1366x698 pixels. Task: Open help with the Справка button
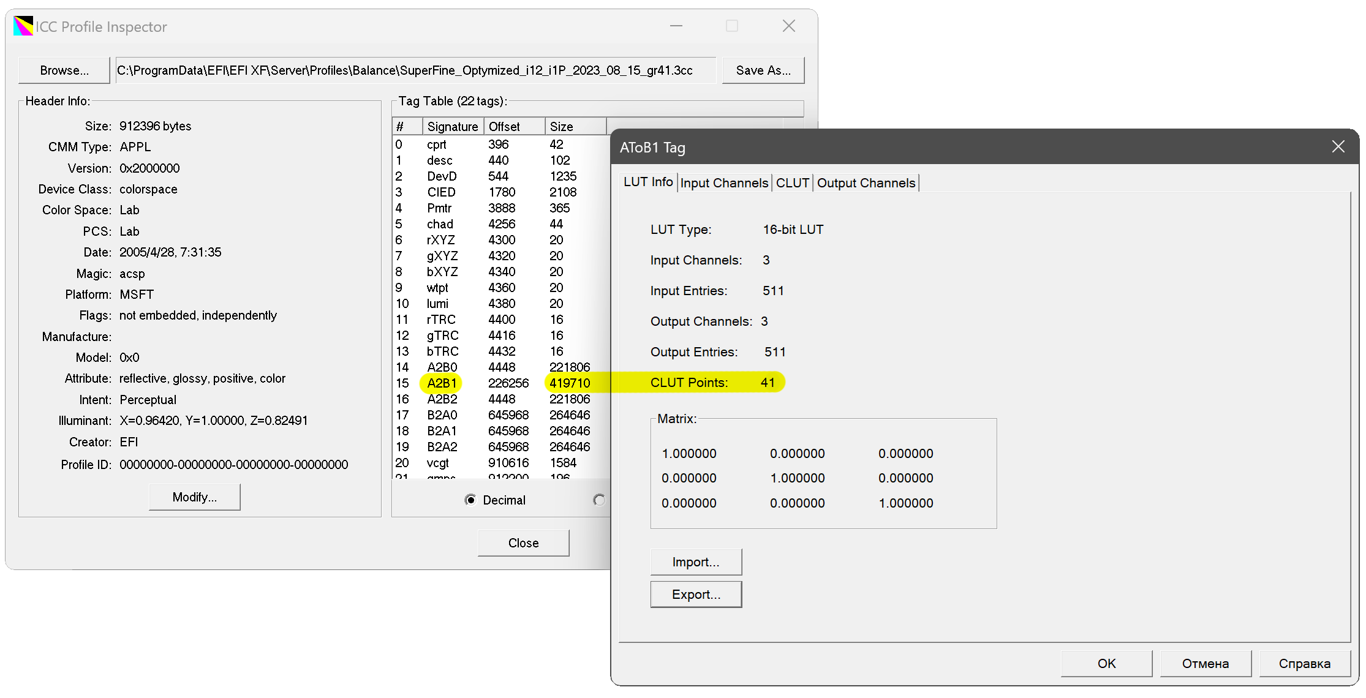(x=1304, y=664)
